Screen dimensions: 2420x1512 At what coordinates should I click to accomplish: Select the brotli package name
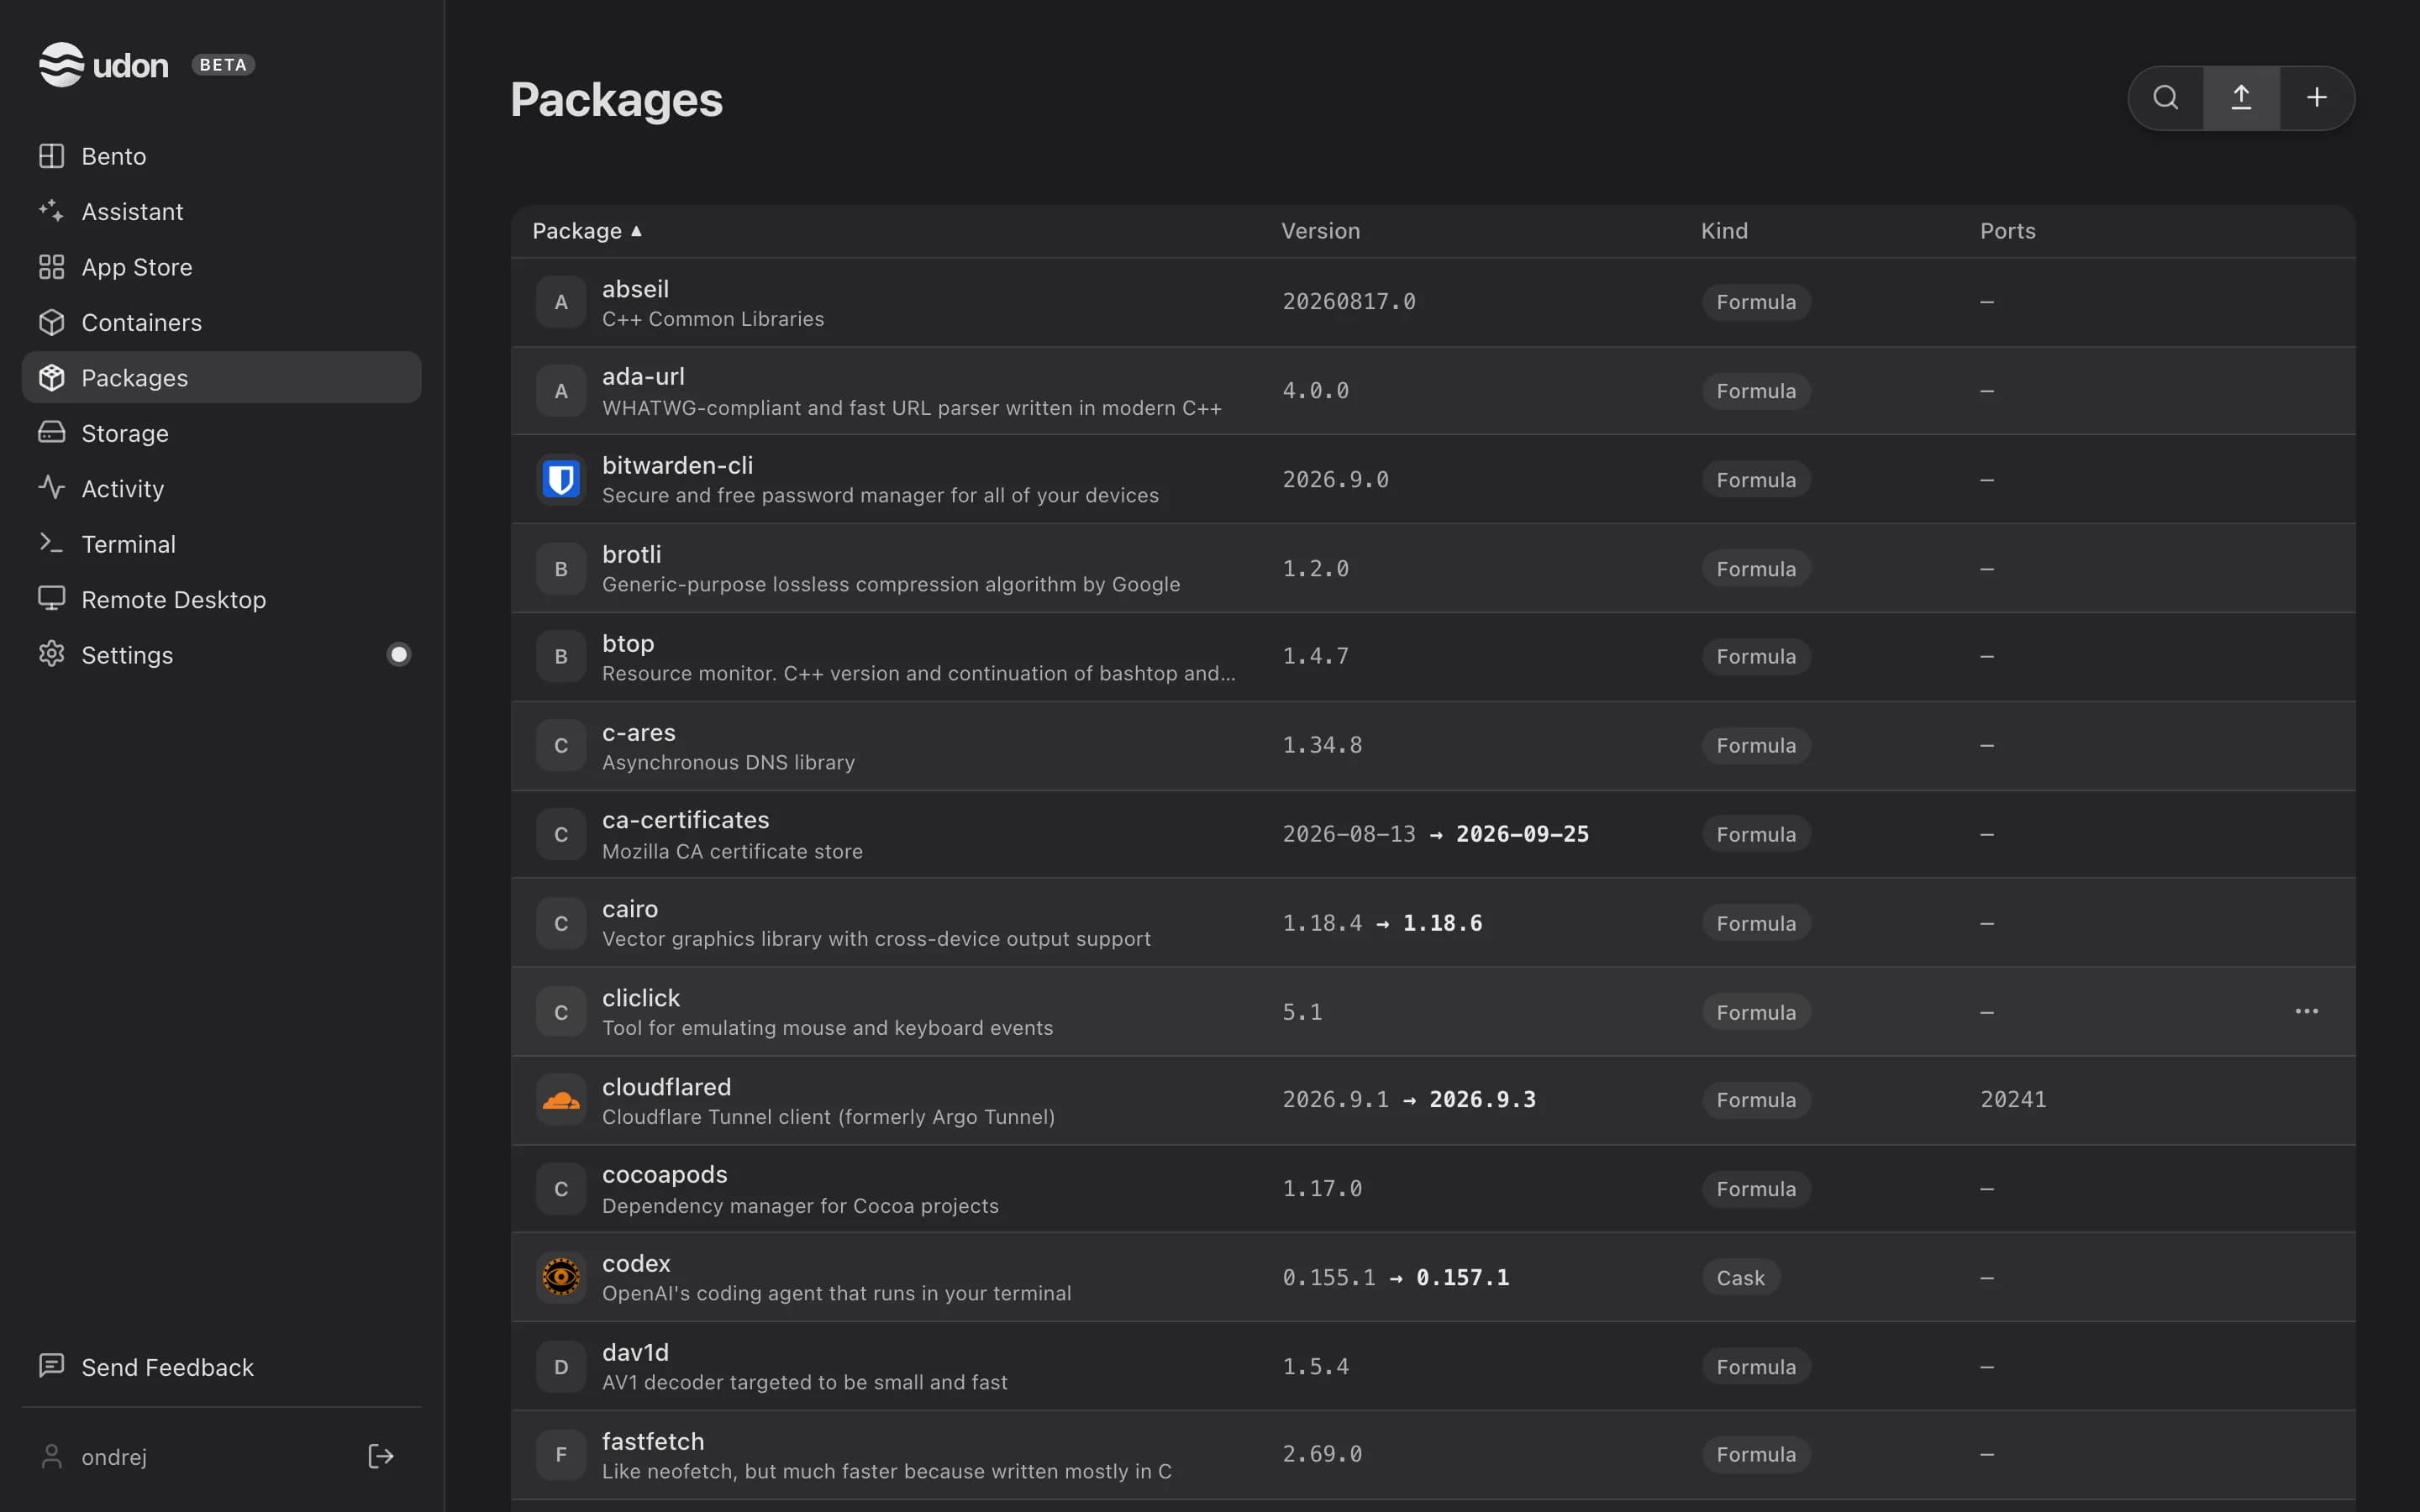pos(631,554)
